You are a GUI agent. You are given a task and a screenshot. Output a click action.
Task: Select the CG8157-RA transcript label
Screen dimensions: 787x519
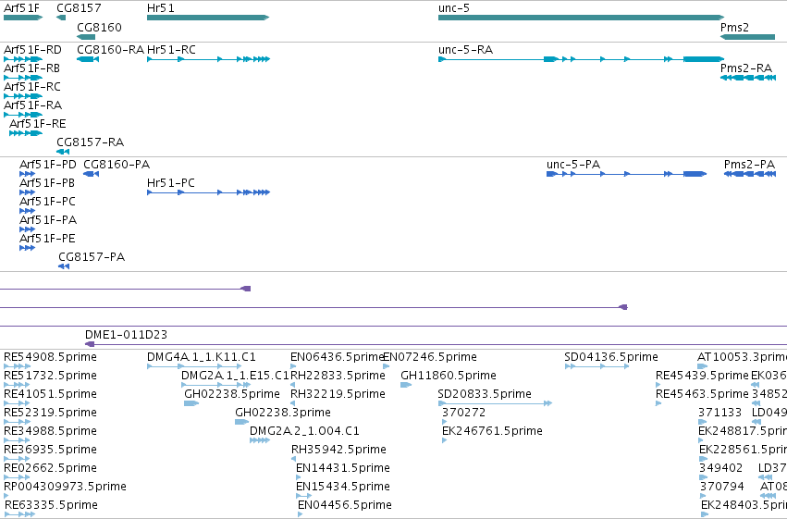[x=90, y=142]
